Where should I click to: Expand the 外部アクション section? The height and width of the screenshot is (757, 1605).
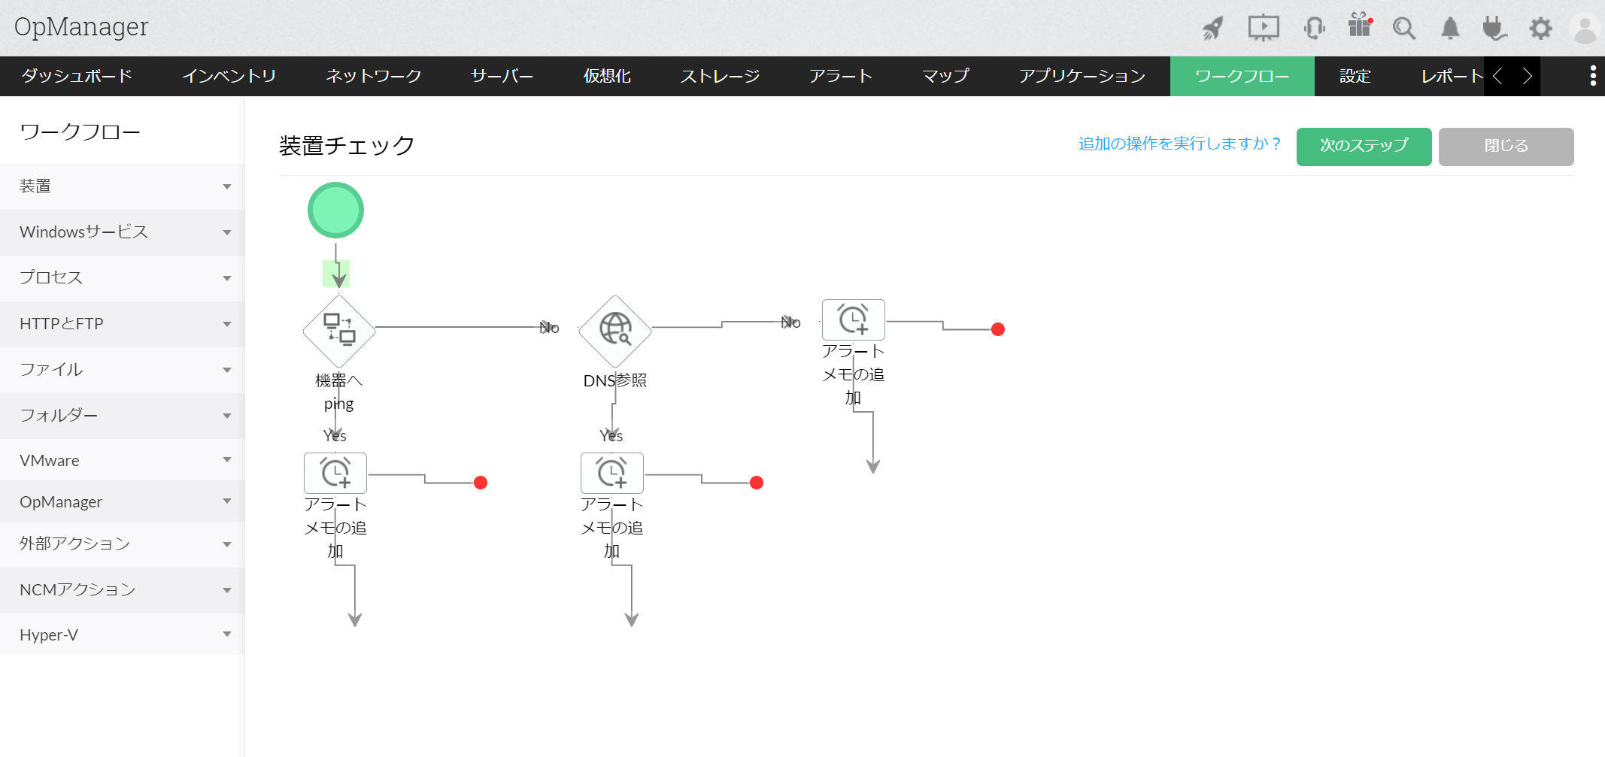pos(123,544)
